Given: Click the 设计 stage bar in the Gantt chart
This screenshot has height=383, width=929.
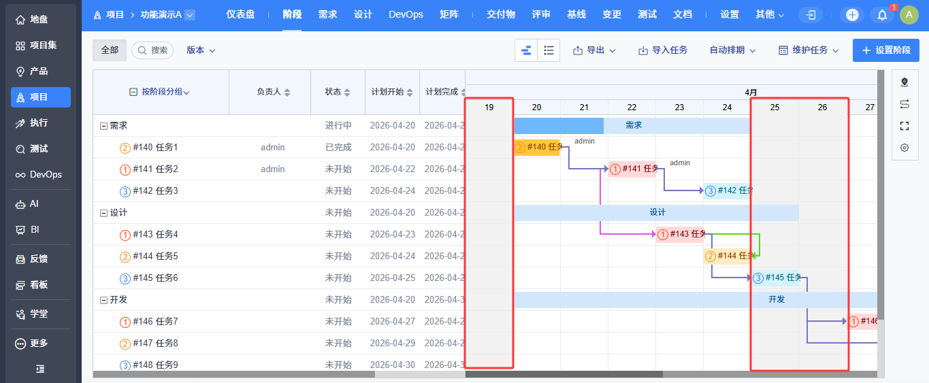Looking at the screenshot, I should [656, 213].
